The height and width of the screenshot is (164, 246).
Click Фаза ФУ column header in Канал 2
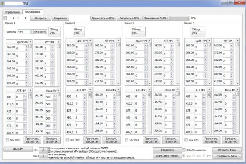[x=111, y=90]
